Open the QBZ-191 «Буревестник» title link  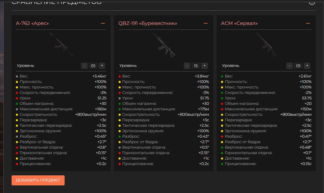[x=148, y=23]
